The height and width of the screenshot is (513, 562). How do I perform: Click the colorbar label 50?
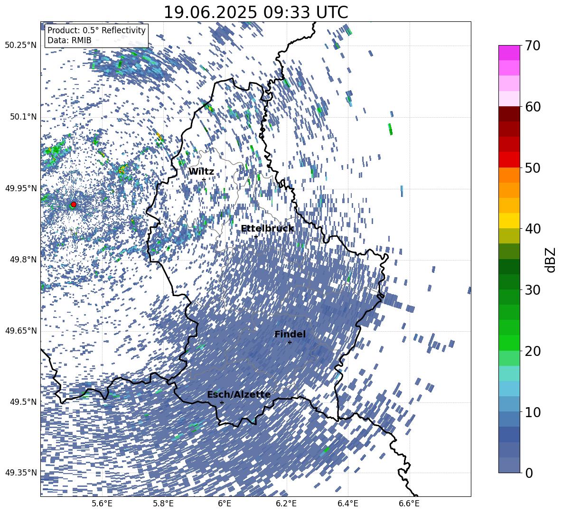532,168
